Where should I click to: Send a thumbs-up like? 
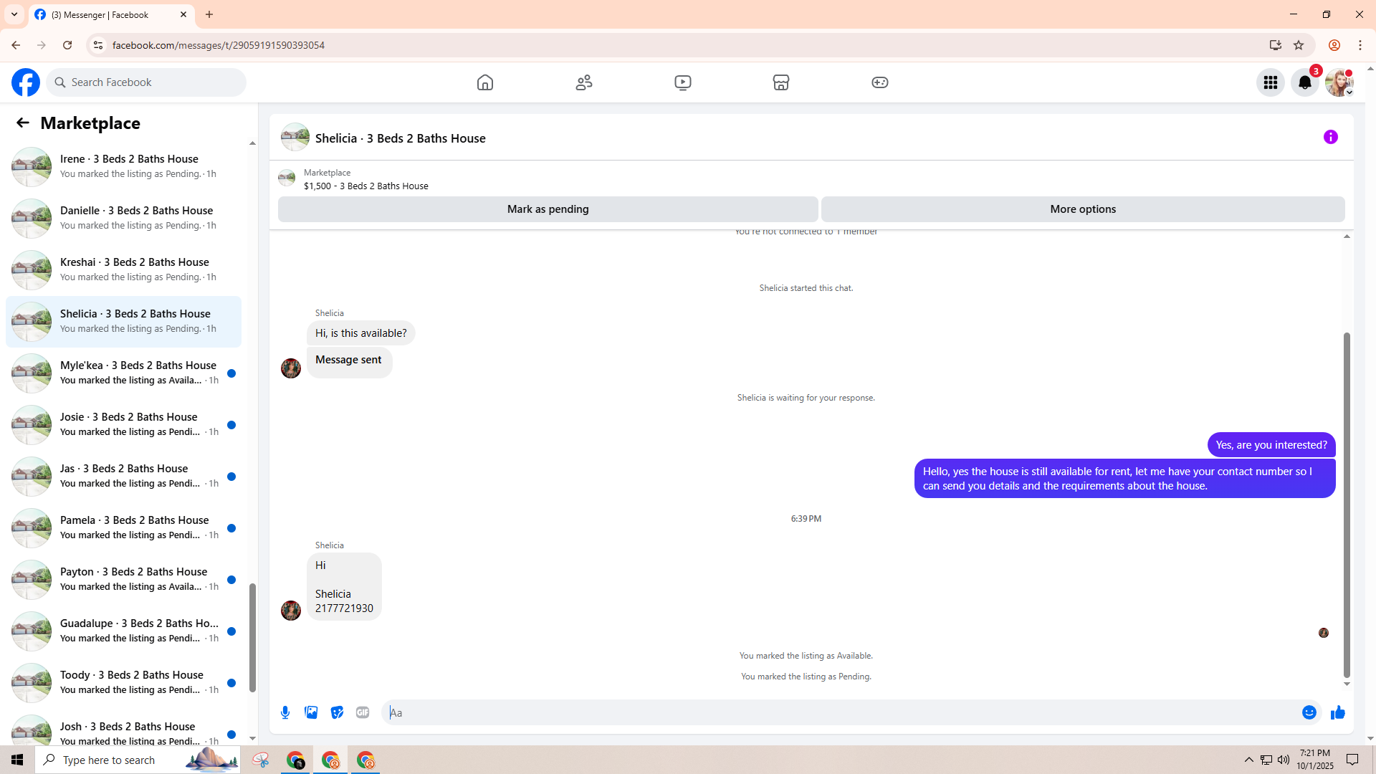click(x=1338, y=712)
